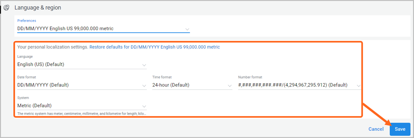The height and width of the screenshot is (138, 414).
Task: Open the Date format dropdown chevron
Action: [x=144, y=86]
